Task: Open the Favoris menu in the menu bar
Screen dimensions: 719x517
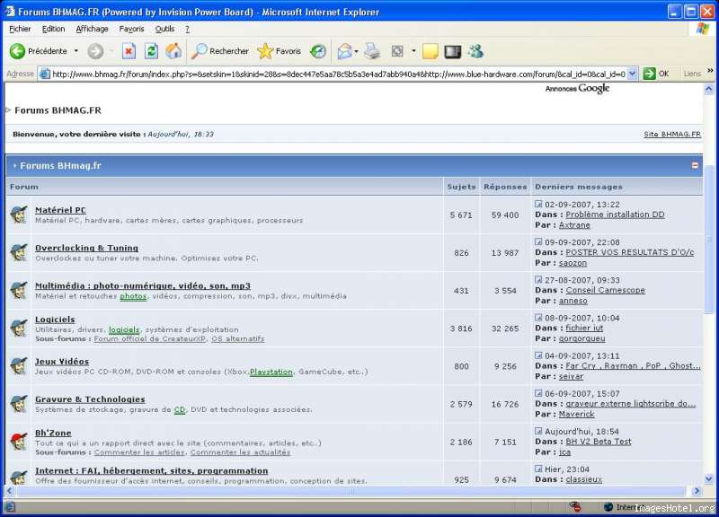Action: (x=131, y=29)
